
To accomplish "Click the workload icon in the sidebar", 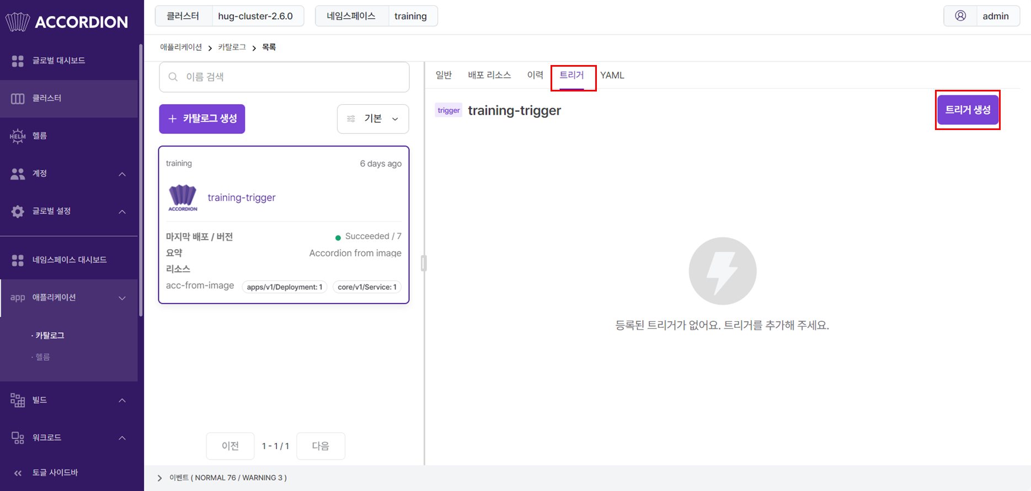I will pos(18,438).
